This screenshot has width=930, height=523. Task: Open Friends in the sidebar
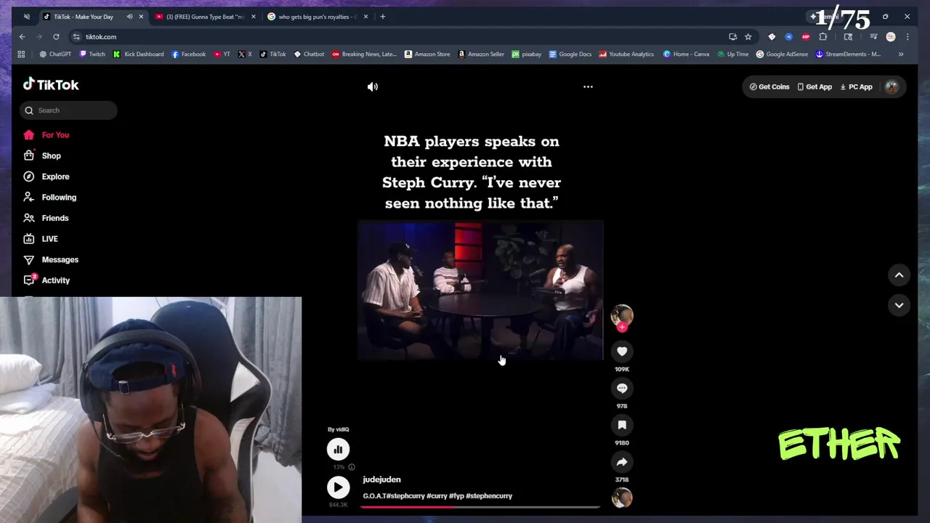(46, 218)
